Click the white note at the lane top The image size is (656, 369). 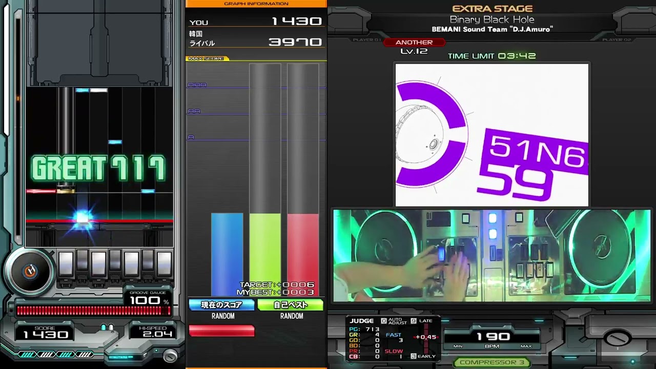coord(99,90)
